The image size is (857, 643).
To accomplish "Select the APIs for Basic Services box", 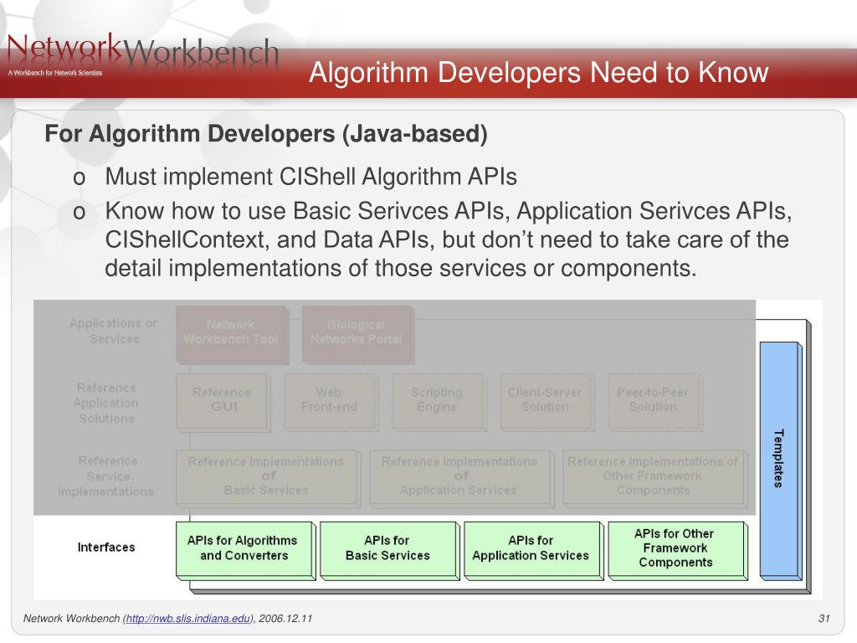I will [x=390, y=551].
